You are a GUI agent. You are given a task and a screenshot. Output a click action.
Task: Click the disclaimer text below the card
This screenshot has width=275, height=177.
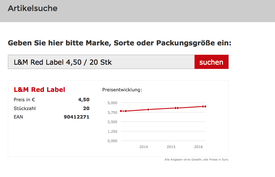[x=197, y=160]
